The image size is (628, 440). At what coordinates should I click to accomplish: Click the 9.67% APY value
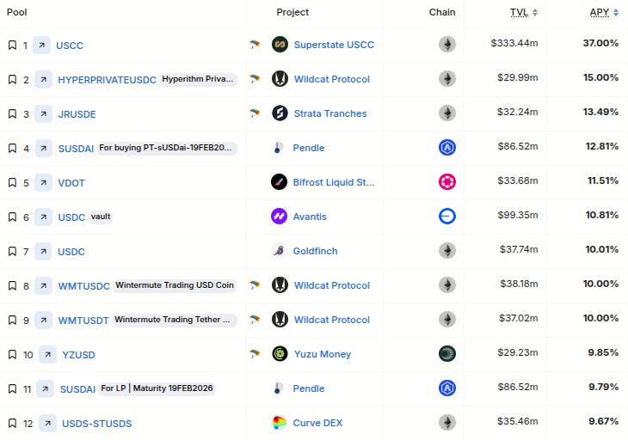pyautogui.click(x=604, y=422)
